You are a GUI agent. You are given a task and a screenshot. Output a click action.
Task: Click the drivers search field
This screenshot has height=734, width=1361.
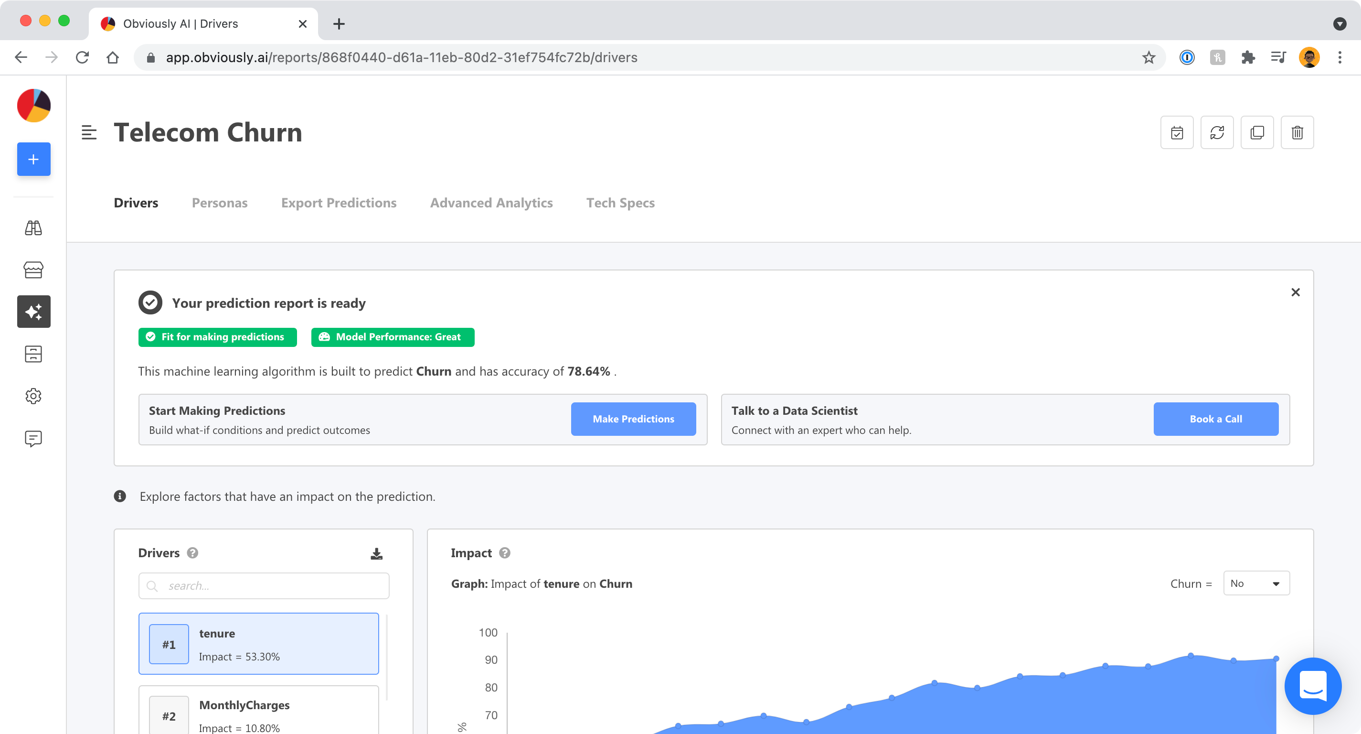tap(264, 586)
